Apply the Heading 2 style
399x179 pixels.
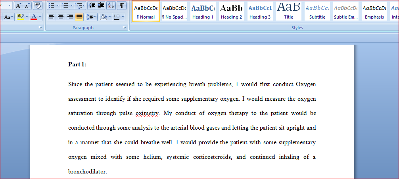point(231,11)
